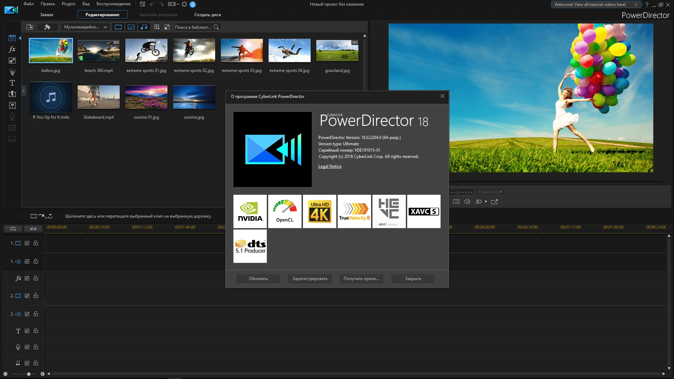674x379 pixels.
Task: Click the Зарегистрировать button
Action: pyautogui.click(x=310, y=279)
